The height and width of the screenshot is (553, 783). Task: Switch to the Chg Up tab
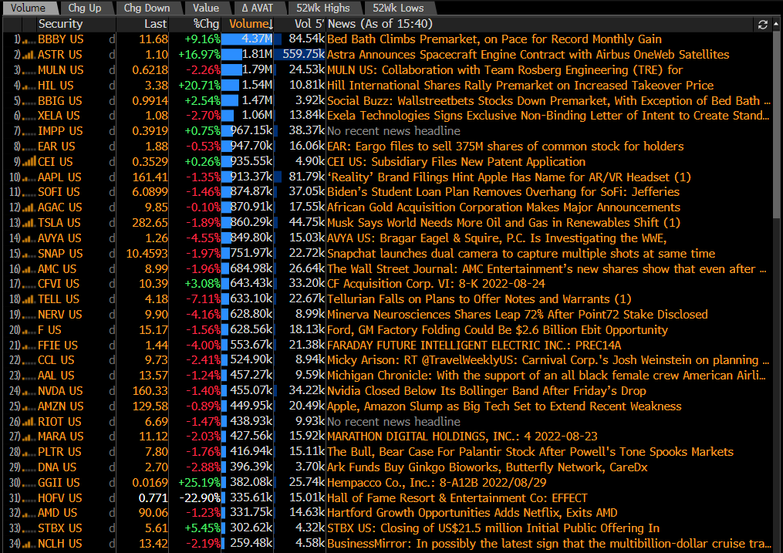pos(84,8)
